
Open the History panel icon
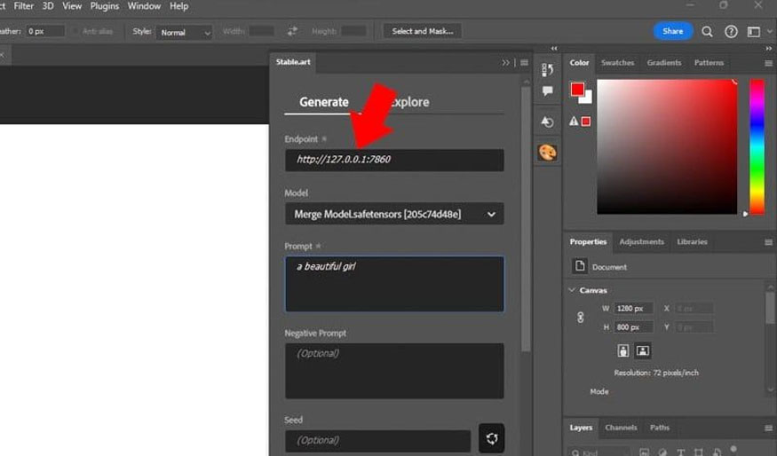pos(547,70)
